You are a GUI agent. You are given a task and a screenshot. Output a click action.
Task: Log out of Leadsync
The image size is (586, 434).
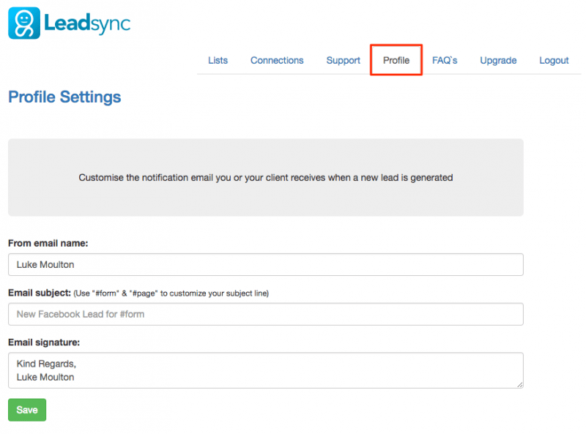[554, 61]
